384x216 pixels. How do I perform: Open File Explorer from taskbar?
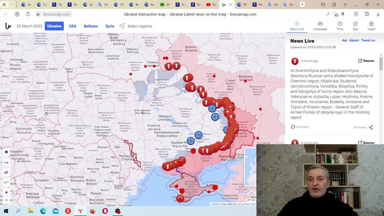pyautogui.click(x=31, y=211)
